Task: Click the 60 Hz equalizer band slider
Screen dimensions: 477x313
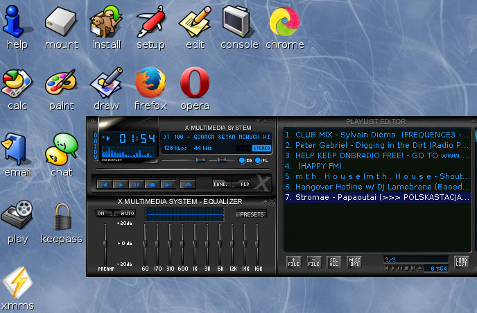Action: click(145, 244)
